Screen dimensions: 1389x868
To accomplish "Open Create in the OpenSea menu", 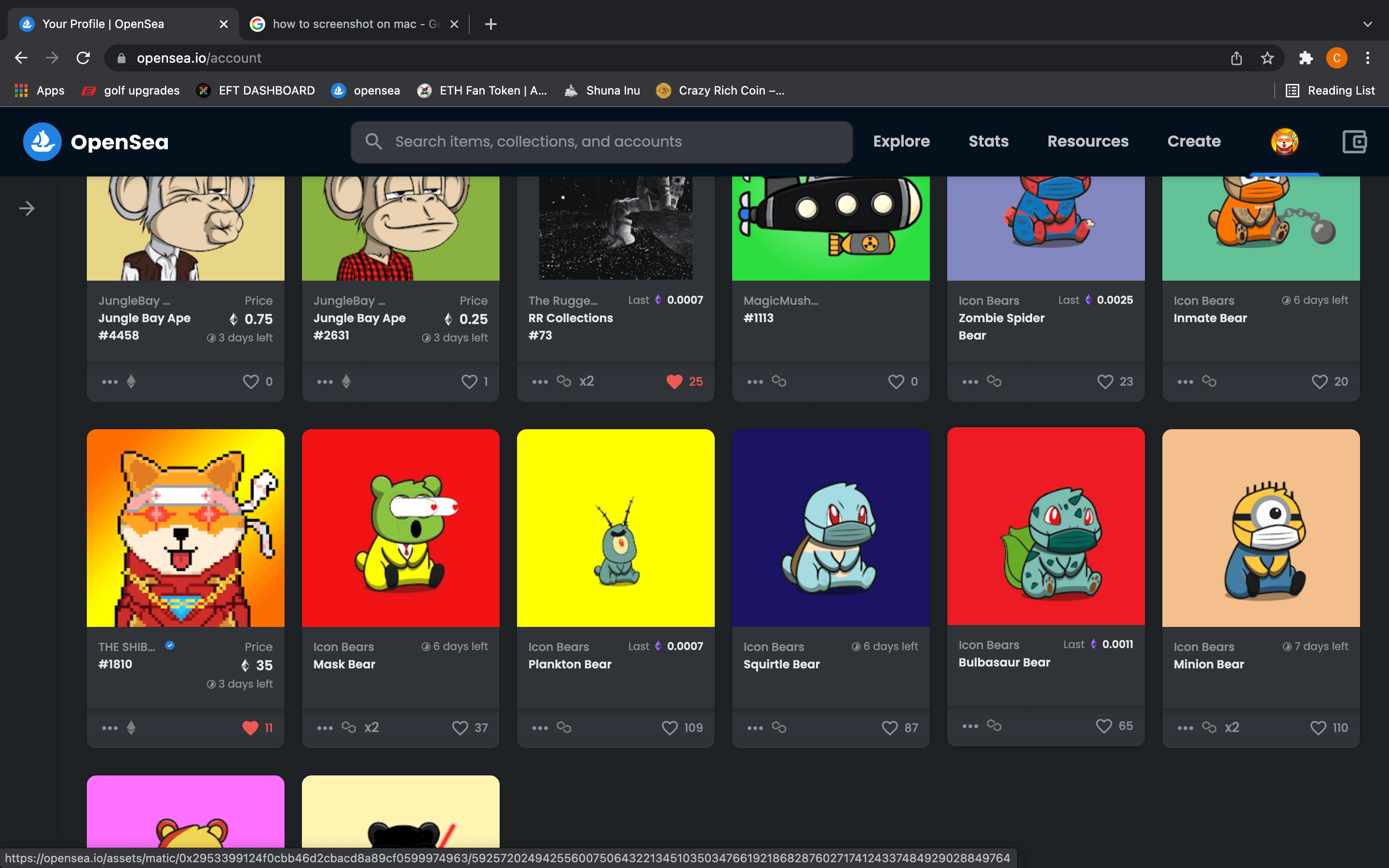I will (x=1194, y=141).
